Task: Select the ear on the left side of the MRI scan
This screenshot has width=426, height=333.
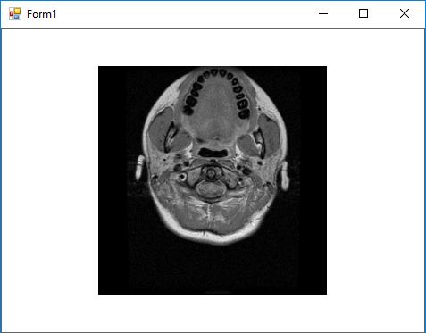Action: 139,168
